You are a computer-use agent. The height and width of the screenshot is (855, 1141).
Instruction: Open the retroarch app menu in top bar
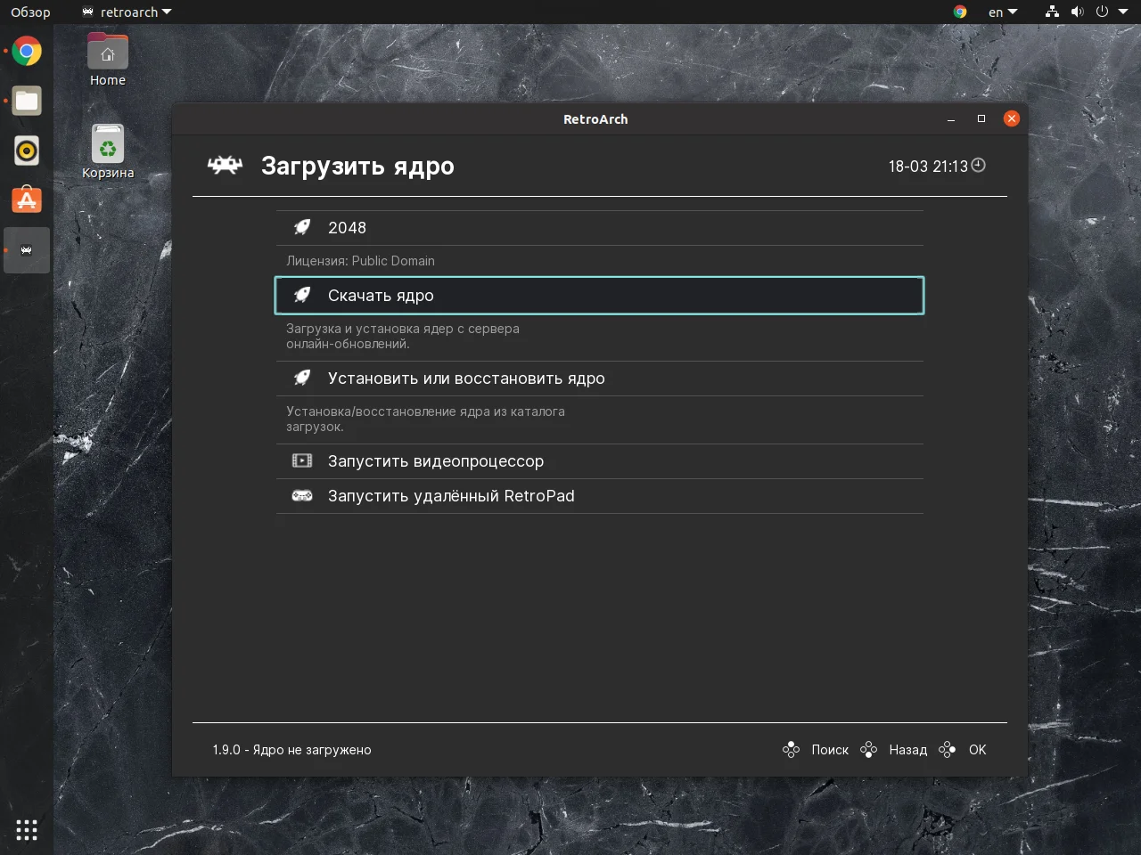(127, 12)
